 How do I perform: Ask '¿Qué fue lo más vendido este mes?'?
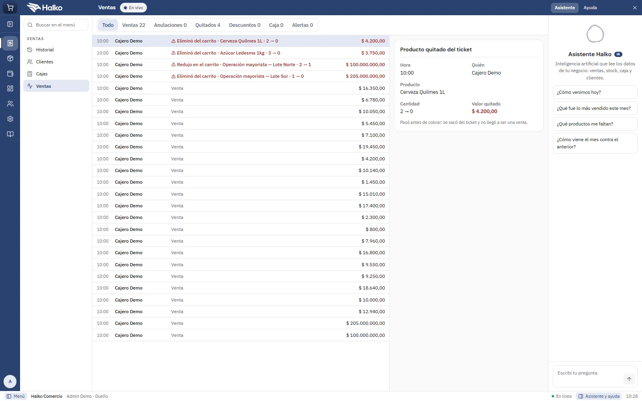[x=595, y=108]
